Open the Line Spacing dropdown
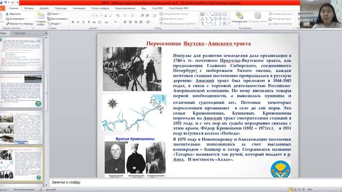This screenshot has width=342, height=192. [154, 15]
